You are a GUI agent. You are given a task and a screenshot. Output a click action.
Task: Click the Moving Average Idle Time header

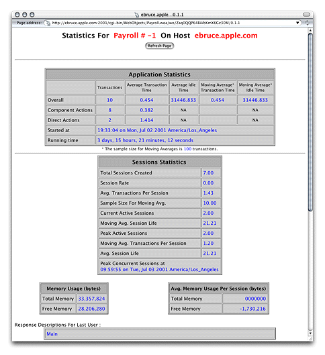pyautogui.click(x=255, y=87)
